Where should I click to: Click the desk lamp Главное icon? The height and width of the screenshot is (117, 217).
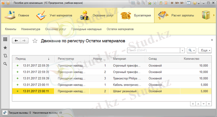pos(10,15)
